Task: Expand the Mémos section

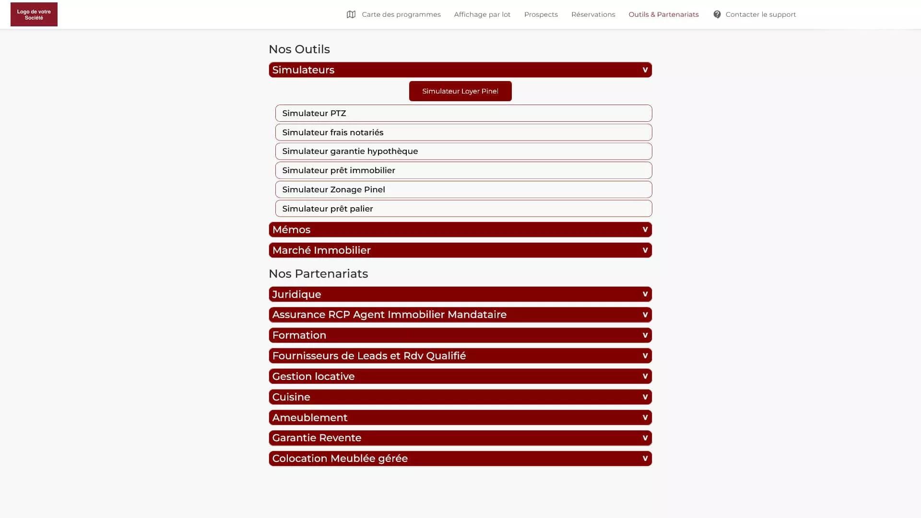Action: click(460, 229)
